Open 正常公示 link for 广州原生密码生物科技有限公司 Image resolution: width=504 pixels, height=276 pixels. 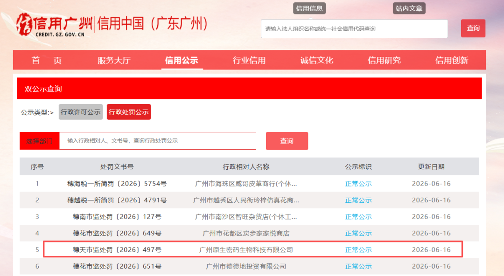click(358, 249)
